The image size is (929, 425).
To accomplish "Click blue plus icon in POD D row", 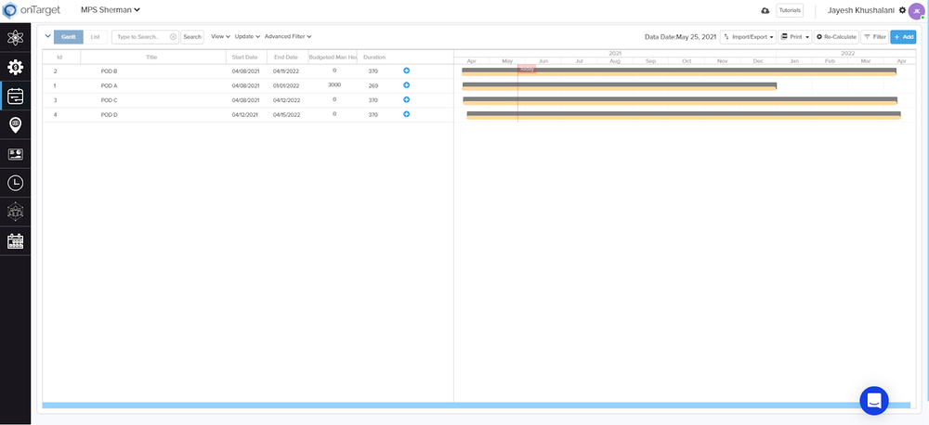I will coord(407,114).
